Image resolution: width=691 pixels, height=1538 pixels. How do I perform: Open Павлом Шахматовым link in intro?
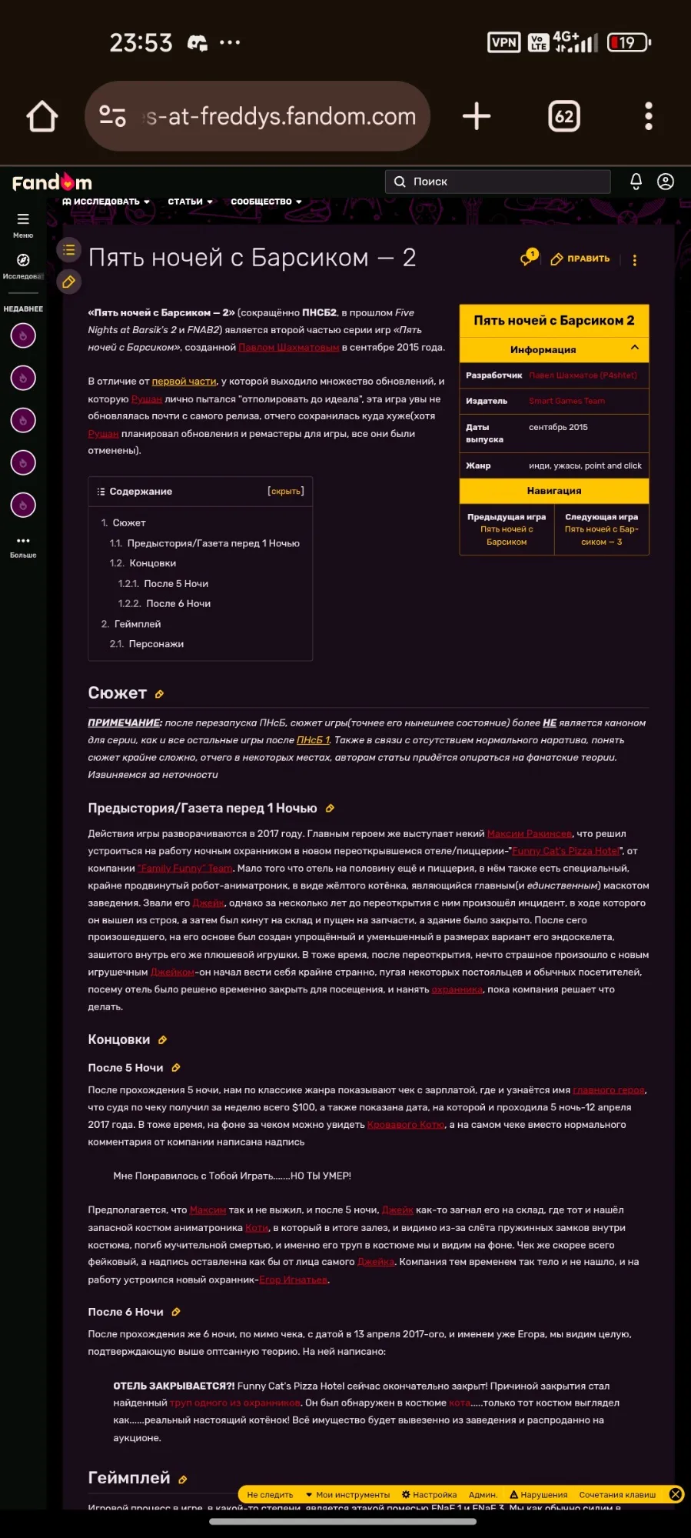point(289,348)
